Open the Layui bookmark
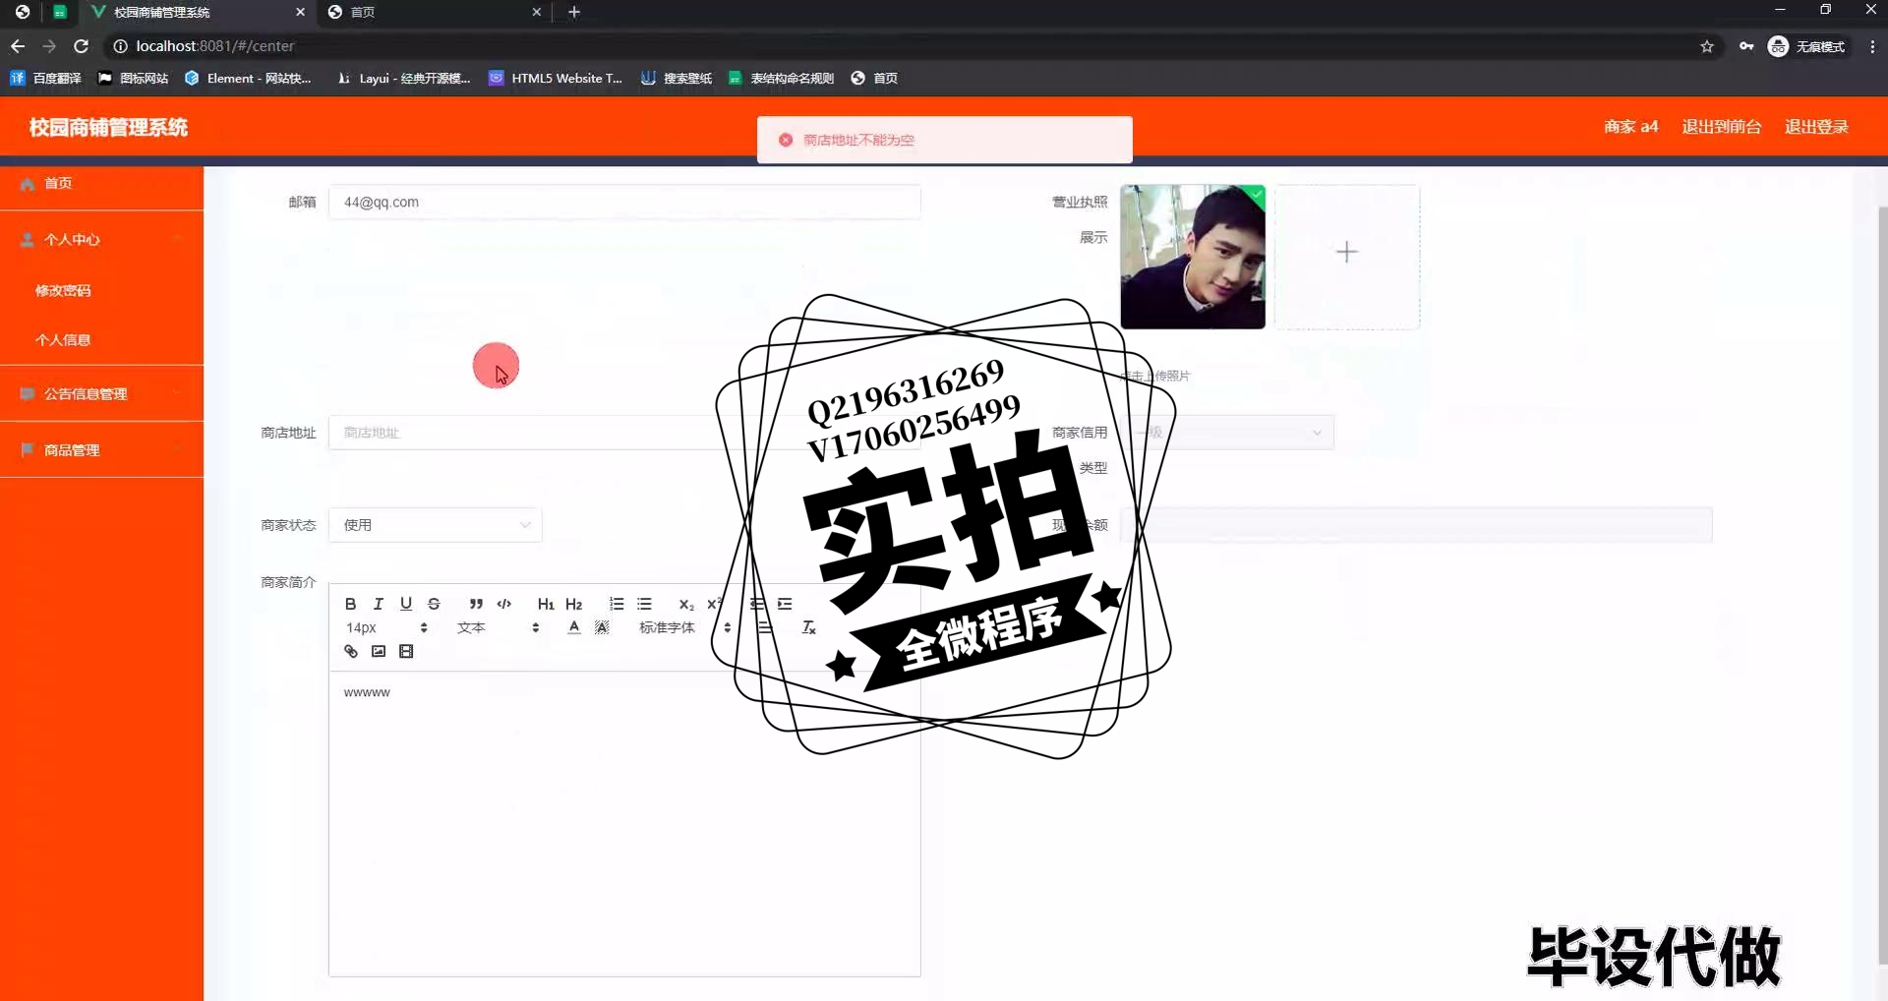This screenshot has width=1888, height=1001. [x=404, y=79]
